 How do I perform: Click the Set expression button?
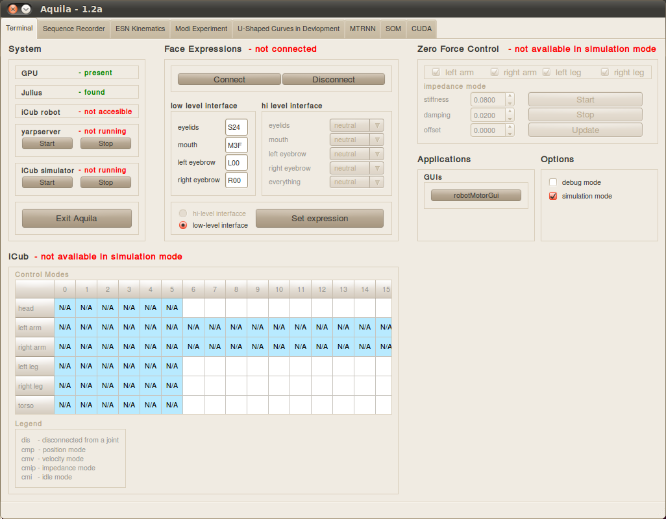(319, 218)
